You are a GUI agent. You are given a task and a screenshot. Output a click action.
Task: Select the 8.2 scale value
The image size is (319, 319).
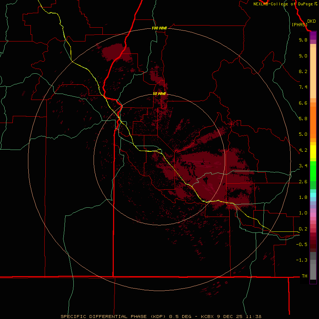coord(303,71)
